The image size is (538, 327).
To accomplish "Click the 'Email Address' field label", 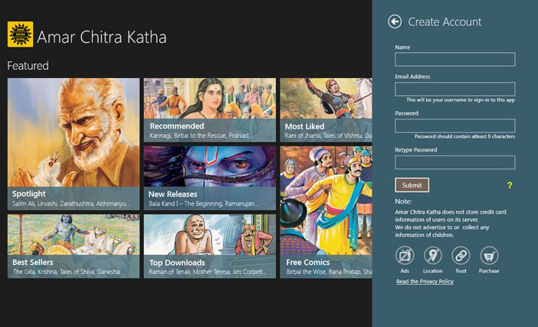I will (412, 77).
